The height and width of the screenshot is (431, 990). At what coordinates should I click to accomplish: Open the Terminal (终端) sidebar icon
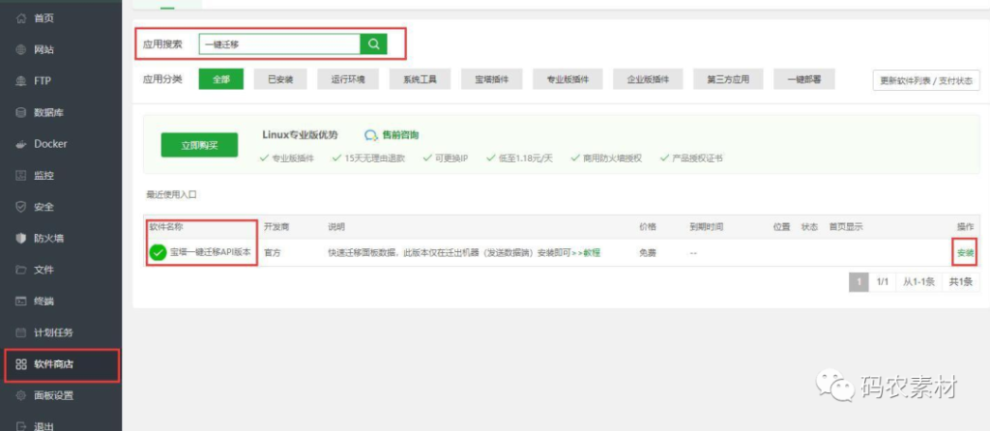(x=21, y=301)
